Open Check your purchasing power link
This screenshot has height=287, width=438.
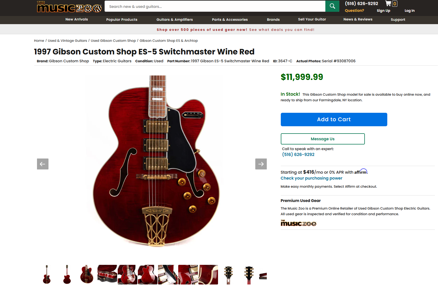coord(311,178)
